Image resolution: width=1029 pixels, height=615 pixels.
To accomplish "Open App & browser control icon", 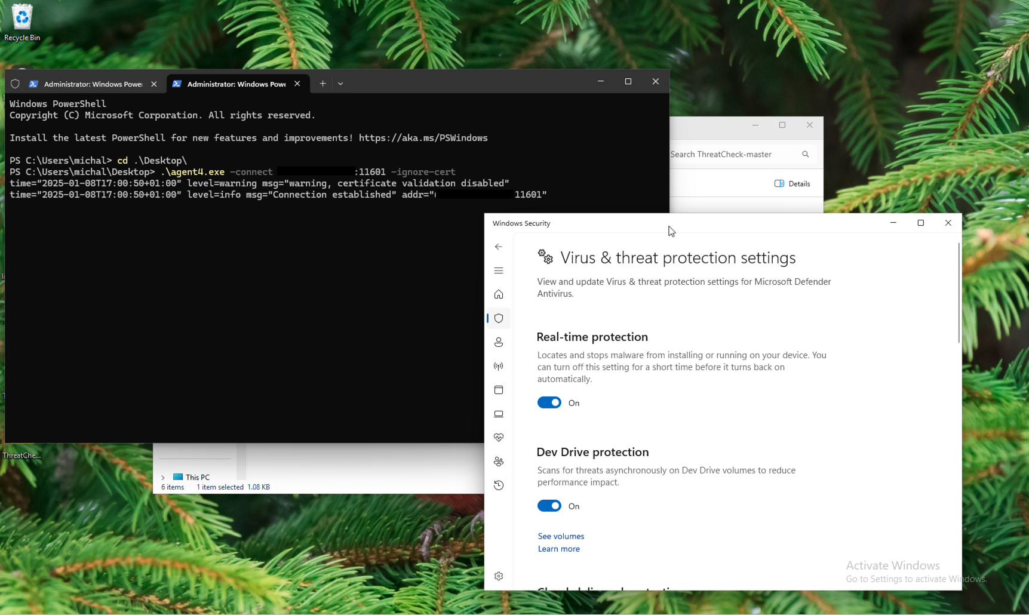I will pyautogui.click(x=499, y=390).
